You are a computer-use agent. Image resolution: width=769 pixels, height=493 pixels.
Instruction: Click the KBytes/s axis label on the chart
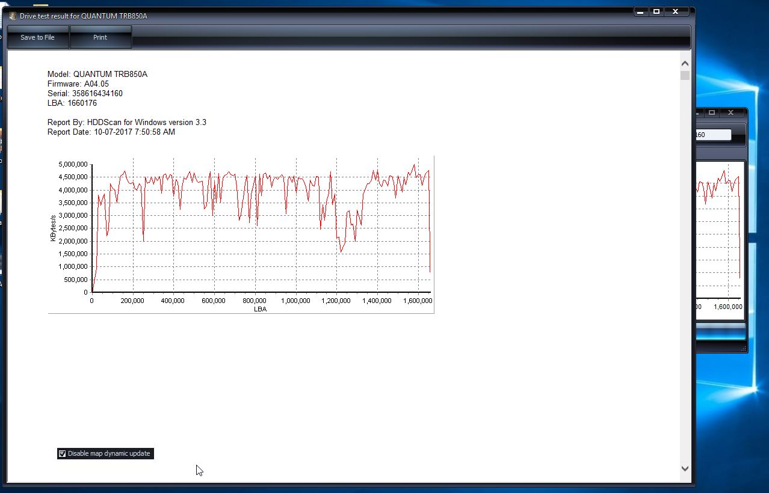click(53, 228)
